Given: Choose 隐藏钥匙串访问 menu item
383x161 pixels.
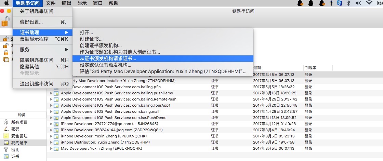Looking at the screenshot, I should (42, 60).
